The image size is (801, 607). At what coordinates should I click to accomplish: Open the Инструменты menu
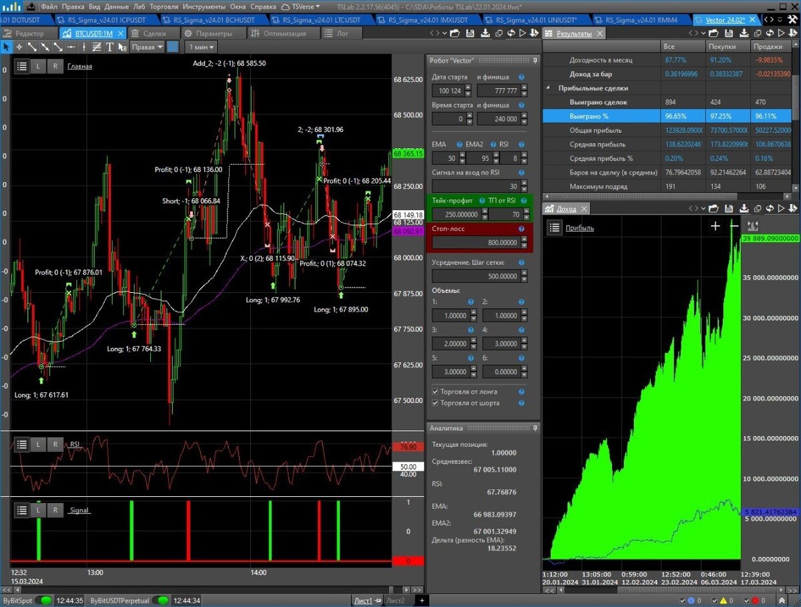204,6
